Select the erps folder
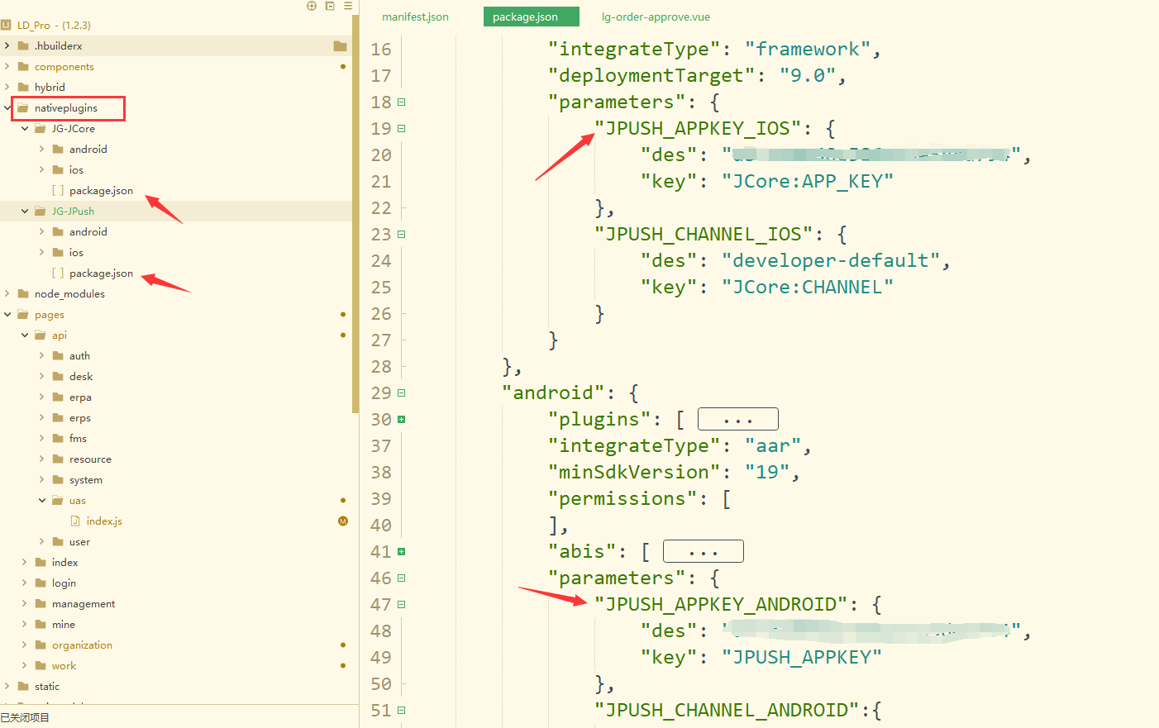The height and width of the screenshot is (728, 1159). [80, 417]
